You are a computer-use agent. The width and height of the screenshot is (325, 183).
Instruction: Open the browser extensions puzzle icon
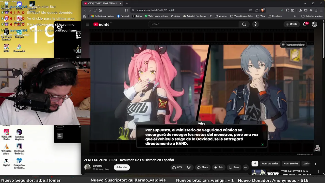point(287,10)
